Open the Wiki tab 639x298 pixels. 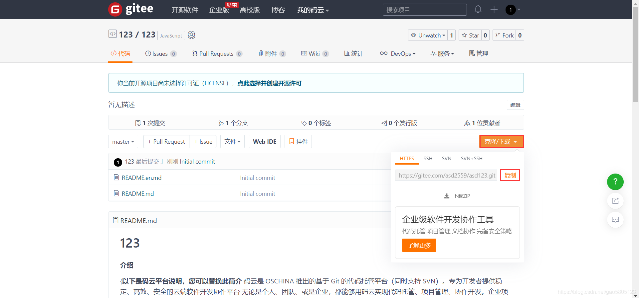pyautogui.click(x=315, y=53)
